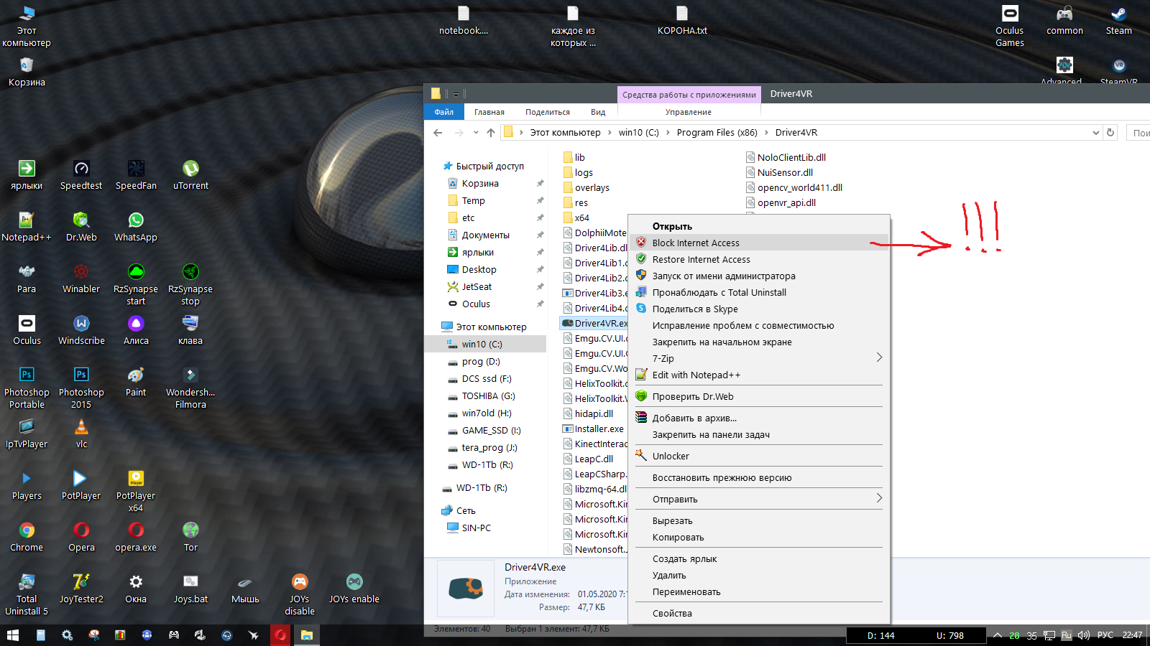Select the logs folder
Viewport: 1150px width, 646px height.
[x=584, y=172]
